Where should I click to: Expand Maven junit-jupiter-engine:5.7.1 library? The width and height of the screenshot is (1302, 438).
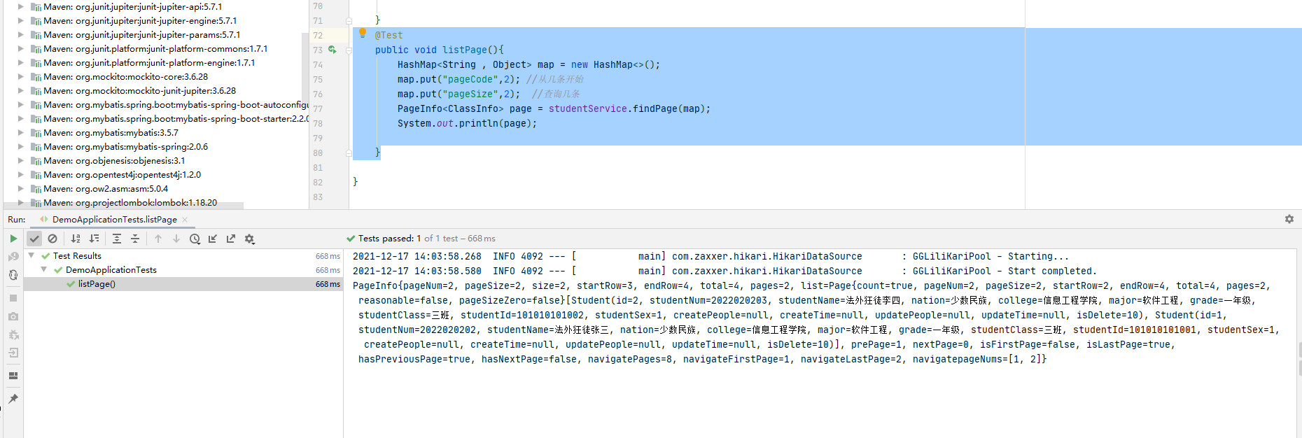tap(20, 20)
